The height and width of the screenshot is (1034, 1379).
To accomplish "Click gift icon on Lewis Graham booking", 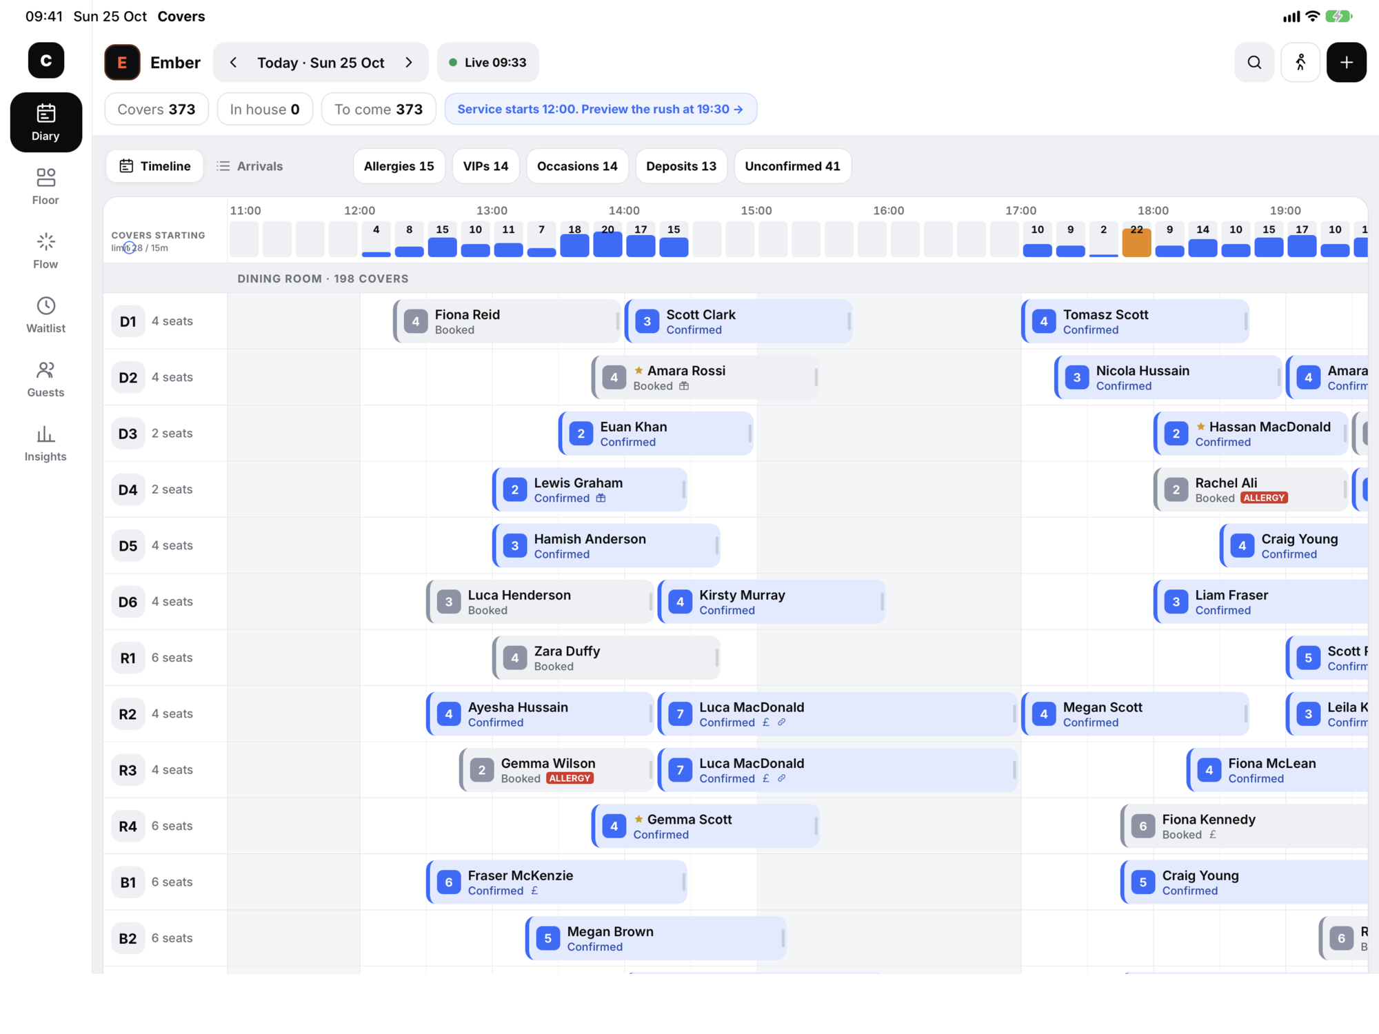I will point(601,498).
